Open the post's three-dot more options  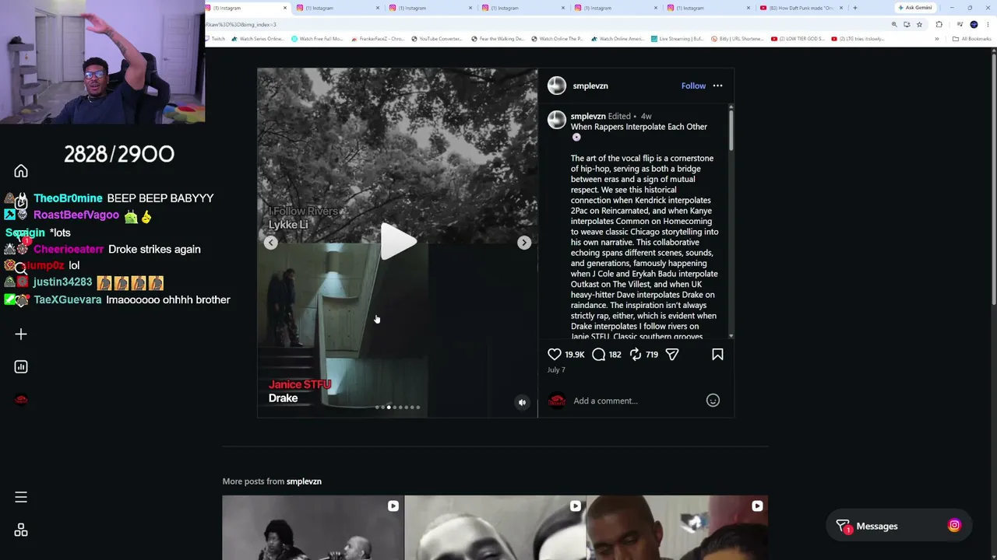(717, 86)
